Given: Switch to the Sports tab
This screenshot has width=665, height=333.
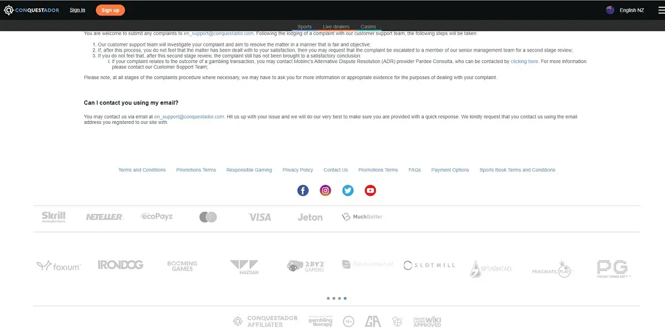Looking at the screenshot, I should click(304, 27).
